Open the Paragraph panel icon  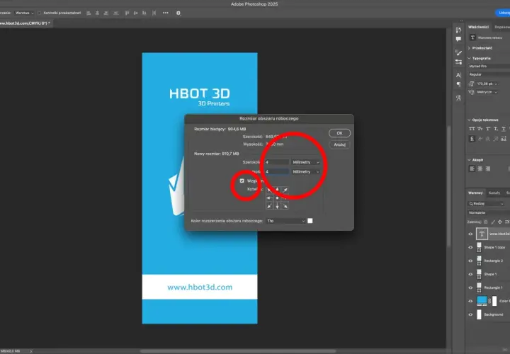(458, 84)
